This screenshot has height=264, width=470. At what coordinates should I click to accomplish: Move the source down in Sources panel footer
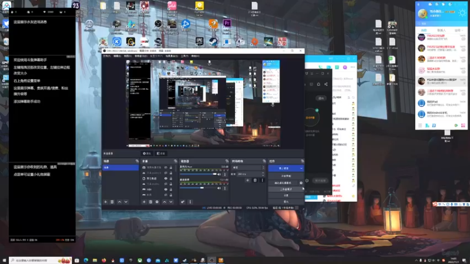pos(171,202)
